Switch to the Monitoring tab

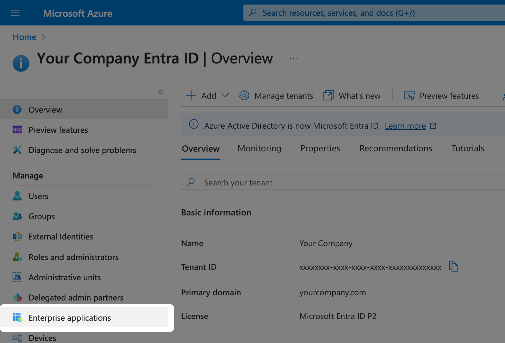(259, 148)
